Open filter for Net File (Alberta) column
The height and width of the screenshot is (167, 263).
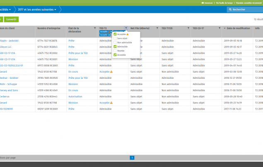pyautogui.click(x=157, y=28)
